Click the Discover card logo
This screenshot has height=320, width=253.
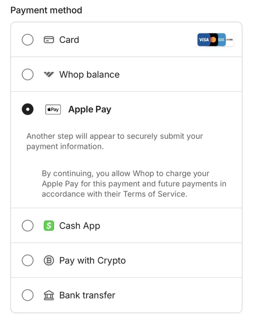point(229,40)
